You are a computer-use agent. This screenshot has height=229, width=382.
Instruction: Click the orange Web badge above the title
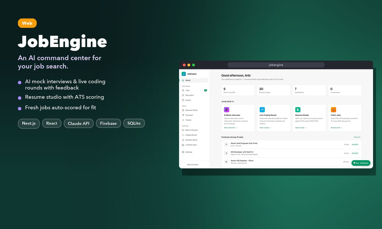(x=27, y=23)
